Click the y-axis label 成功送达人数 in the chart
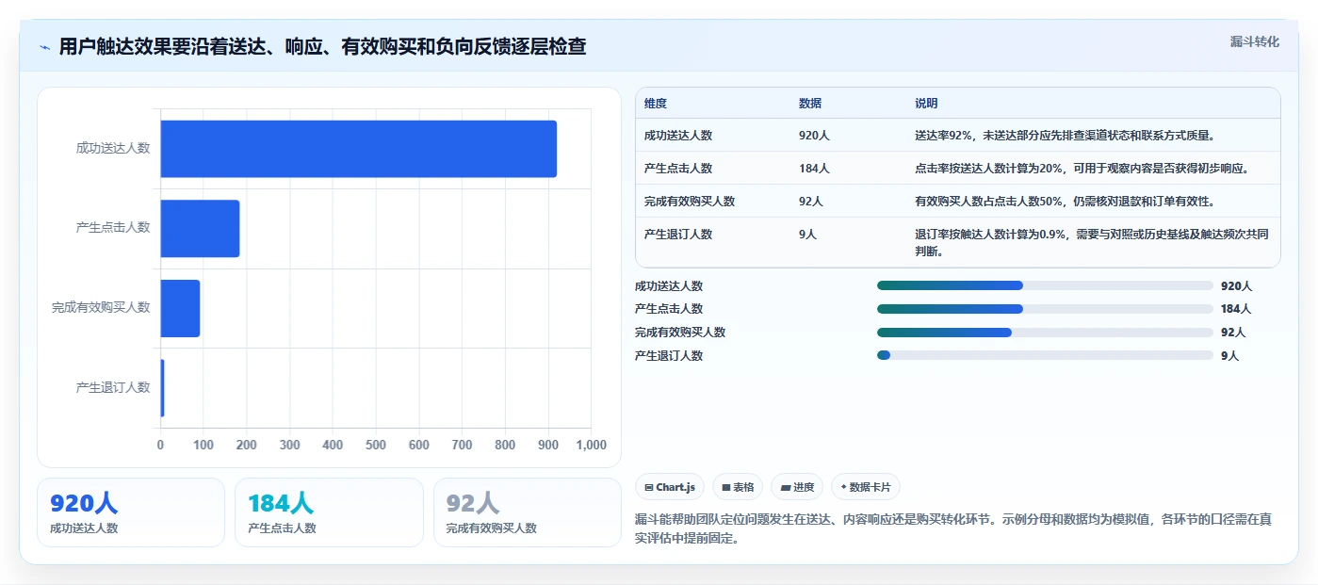Screen dimensions: 1318x585 coord(113,149)
